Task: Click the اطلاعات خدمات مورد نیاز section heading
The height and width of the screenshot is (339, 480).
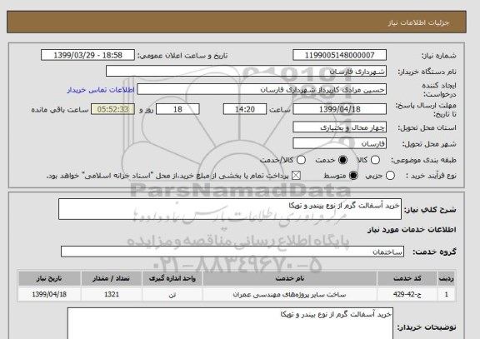Action: pyautogui.click(x=412, y=230)
